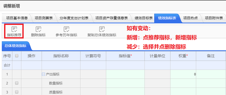
Task: Check the 数量指标 row checkbox
Action: coord(17,83)
